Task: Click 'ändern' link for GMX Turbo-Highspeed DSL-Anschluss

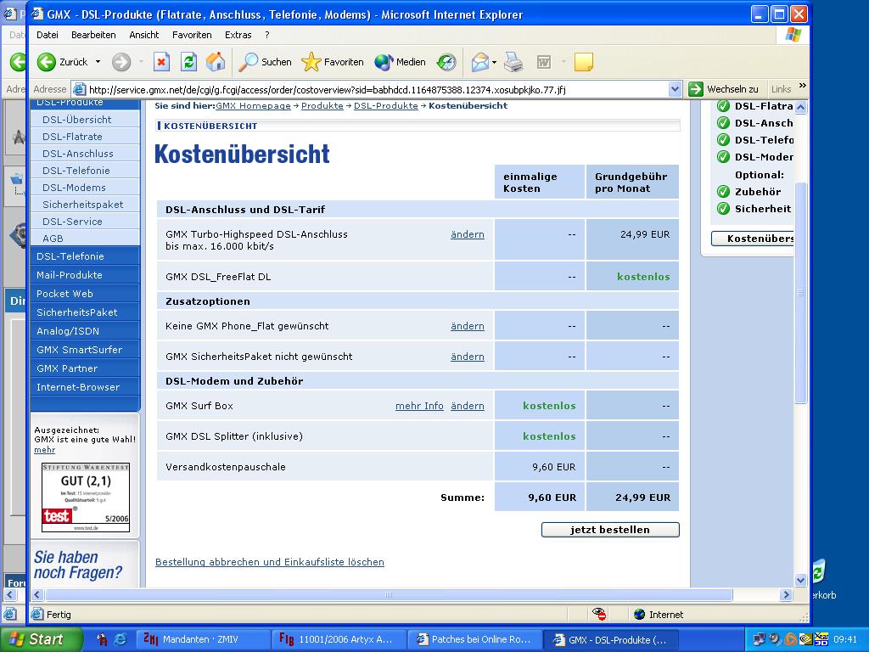Action: [x=467, y=234]
